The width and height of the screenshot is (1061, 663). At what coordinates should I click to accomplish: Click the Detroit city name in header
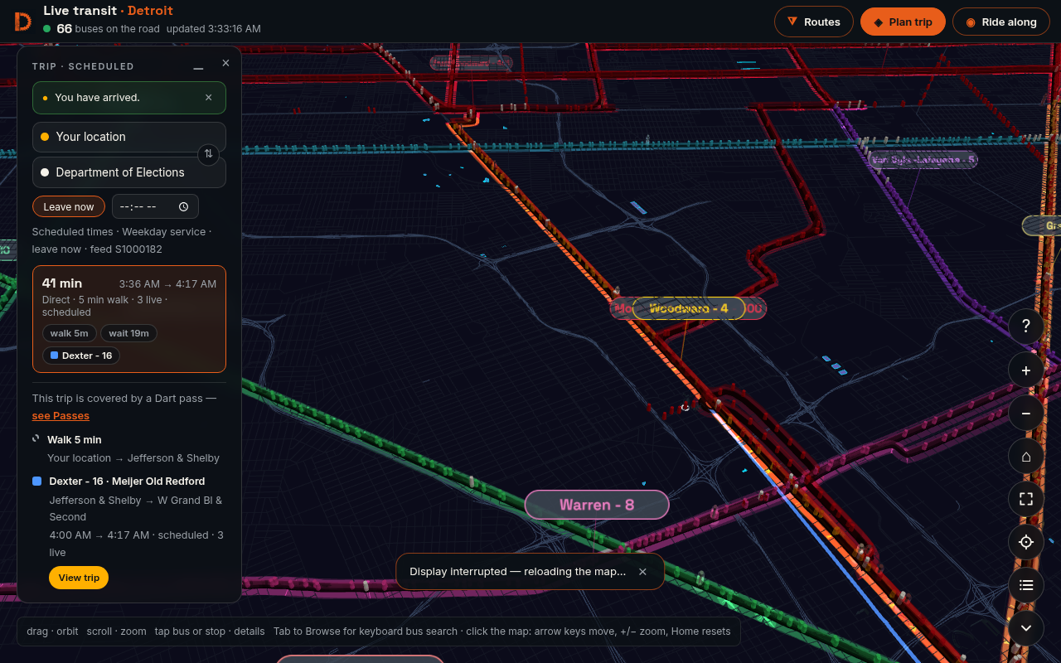[150, 11]
